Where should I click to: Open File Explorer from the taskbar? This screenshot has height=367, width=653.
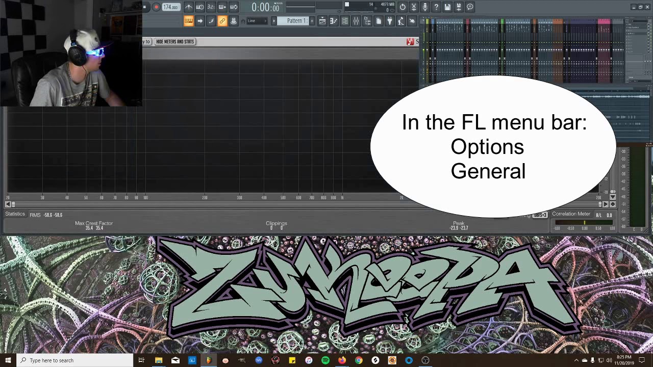coord(159,360)
